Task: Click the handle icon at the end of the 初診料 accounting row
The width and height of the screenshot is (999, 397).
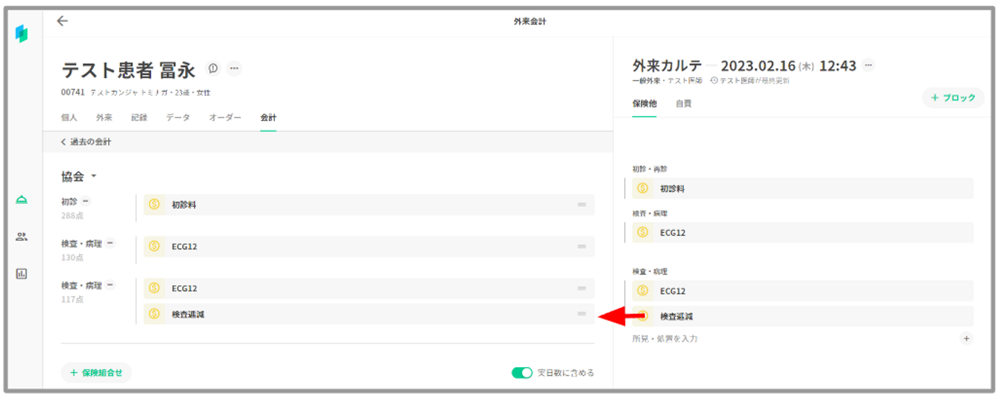Action: coord(581,205)
